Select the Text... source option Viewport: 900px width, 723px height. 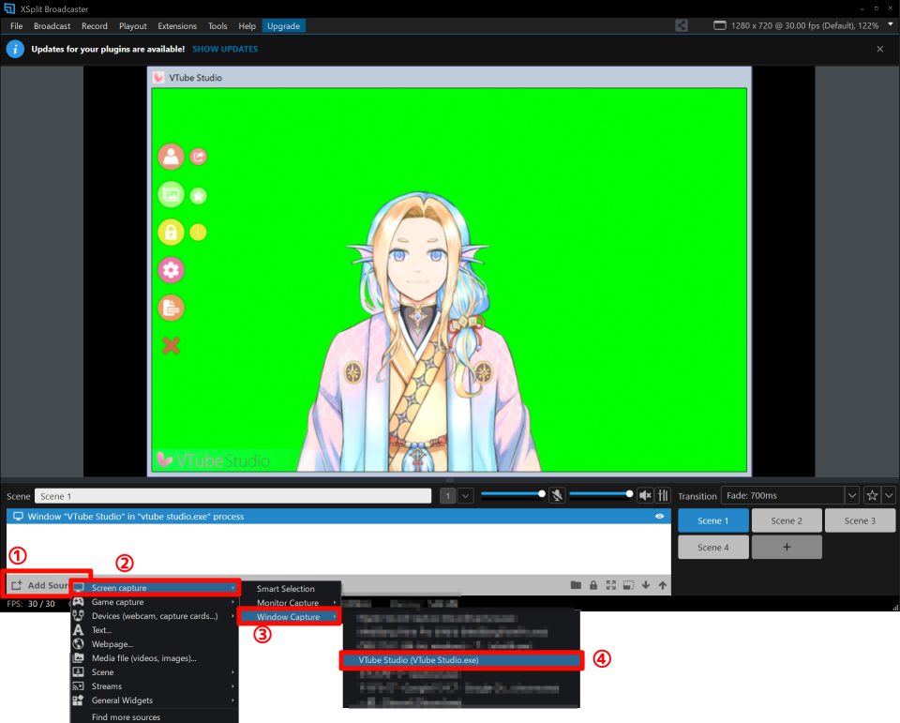[155, 630]
